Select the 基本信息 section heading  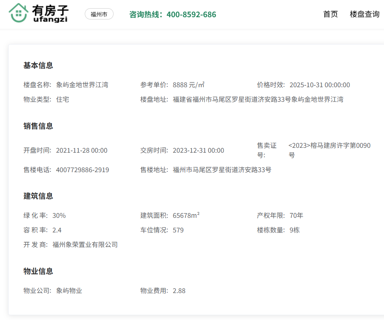(x=38, y=65)
